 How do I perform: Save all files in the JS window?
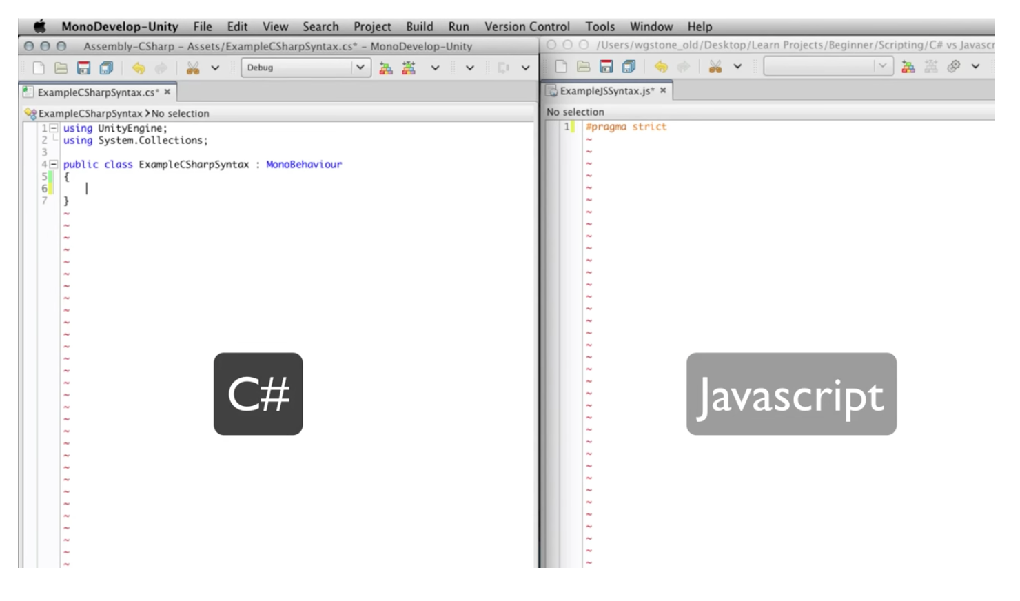[x=629, y=66]
